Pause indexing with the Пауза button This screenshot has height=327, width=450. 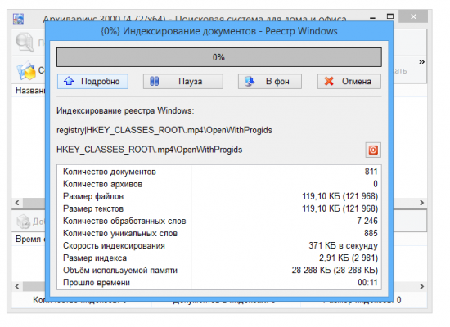[182, 82]
